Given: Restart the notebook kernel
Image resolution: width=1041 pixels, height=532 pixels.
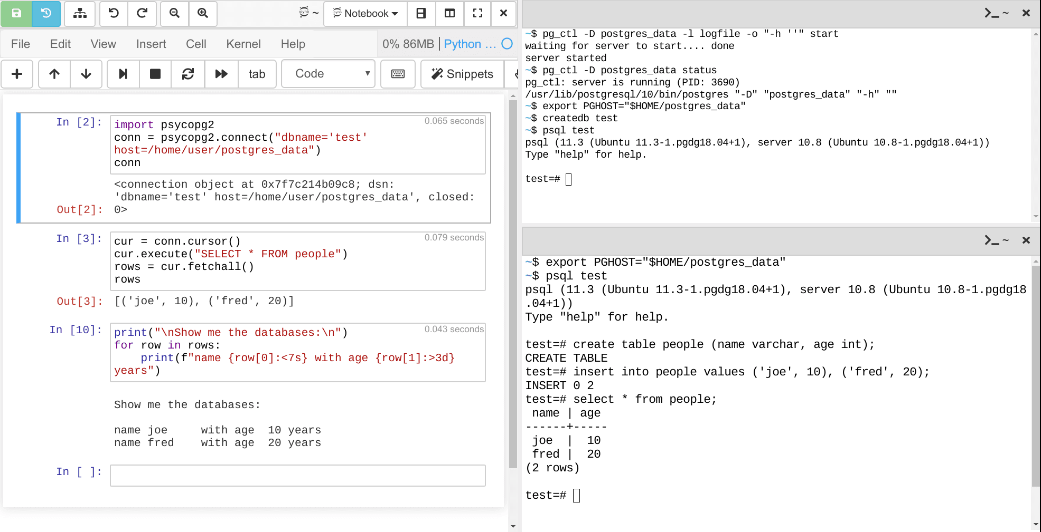Looking at the screenshot, I should coord(189,74).
